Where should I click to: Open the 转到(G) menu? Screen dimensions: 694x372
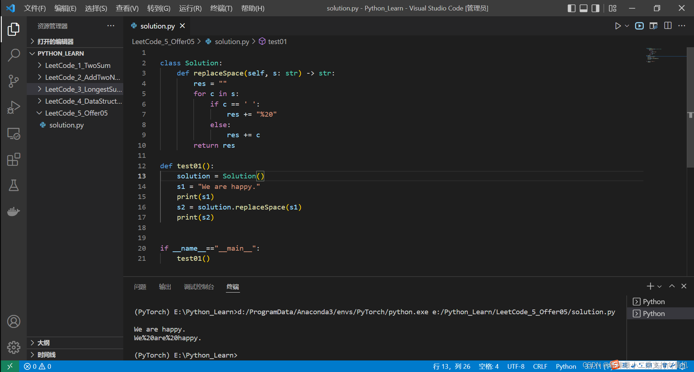pyautogui.click(x=159, y=8)
